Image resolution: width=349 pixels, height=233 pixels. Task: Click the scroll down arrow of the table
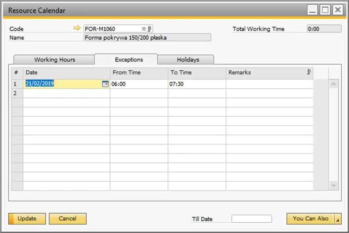click(x=333, y=185)
